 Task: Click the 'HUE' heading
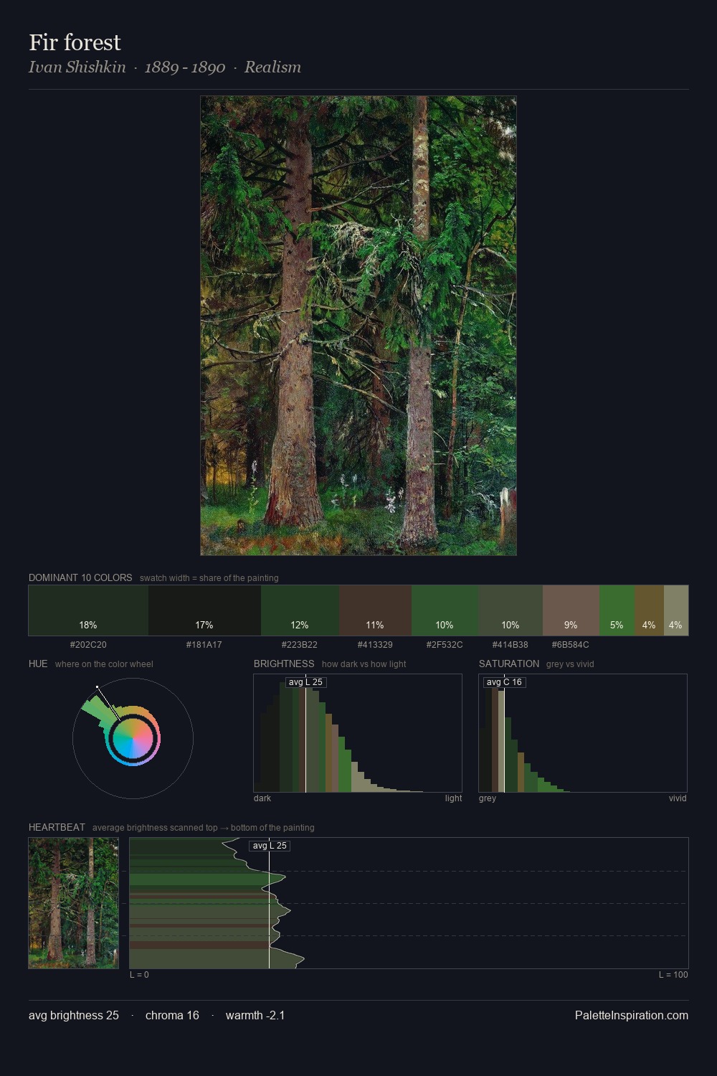click(x=38, y=664)
